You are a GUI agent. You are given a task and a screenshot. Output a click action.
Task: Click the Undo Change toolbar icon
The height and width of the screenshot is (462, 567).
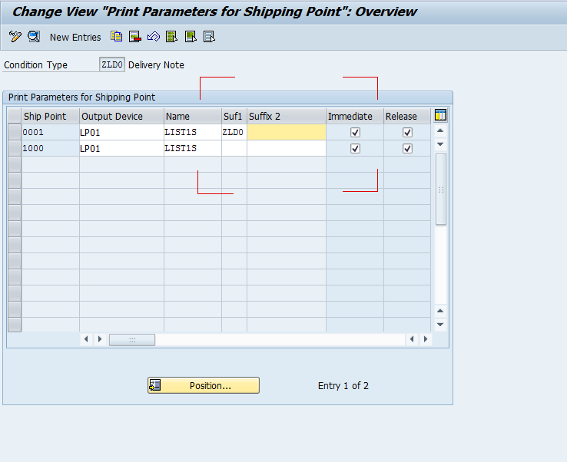pos(154,37)
